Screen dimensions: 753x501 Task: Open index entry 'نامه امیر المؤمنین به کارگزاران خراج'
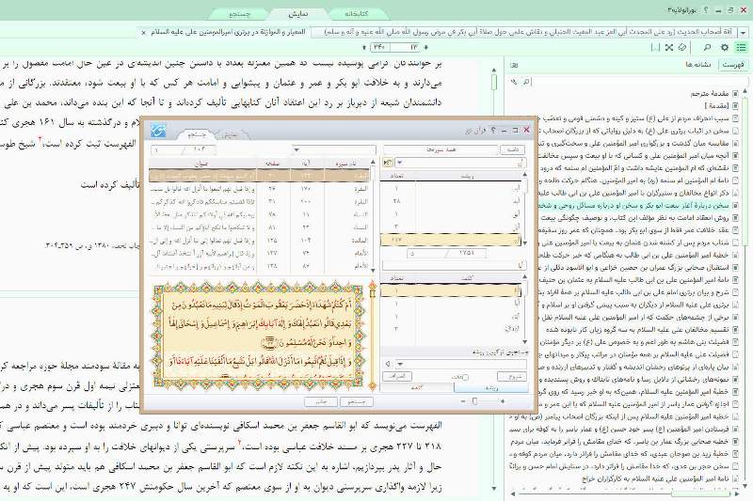655,478
